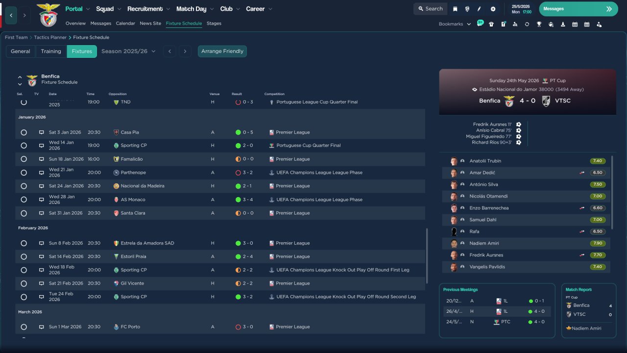
Task: Open the bookmark icon beside Search
Action: point(455,9)
